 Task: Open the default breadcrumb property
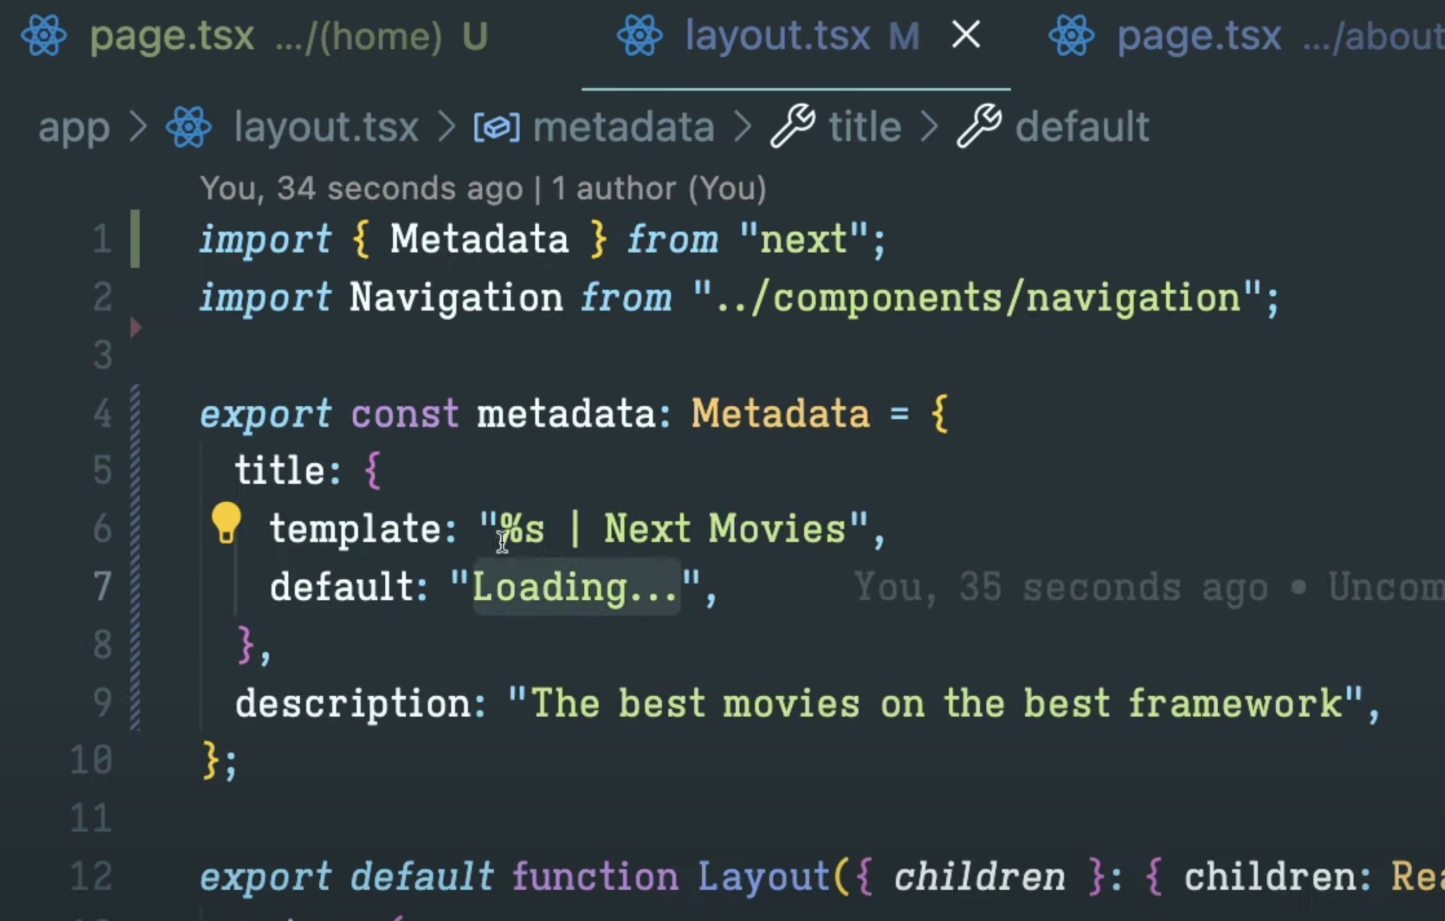(x=1082, y=127)
